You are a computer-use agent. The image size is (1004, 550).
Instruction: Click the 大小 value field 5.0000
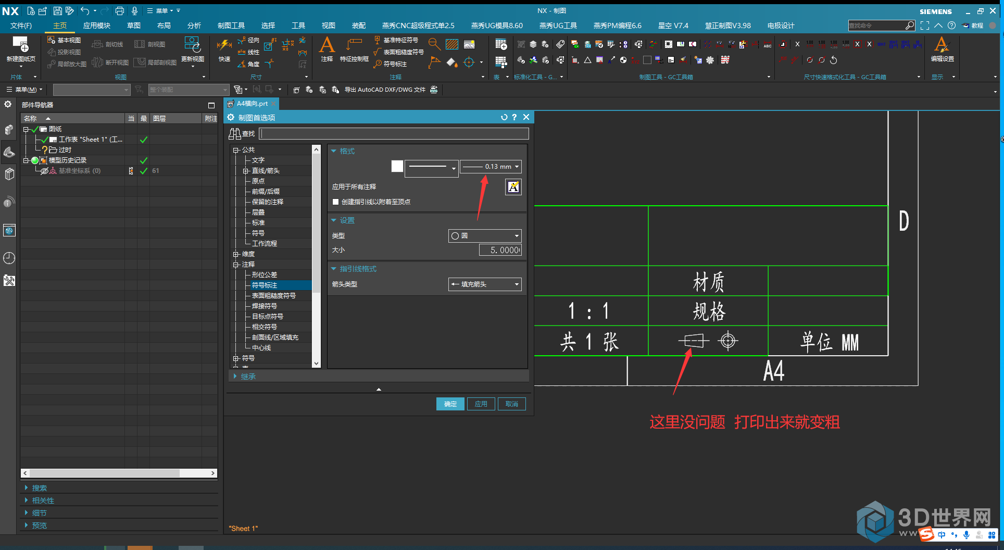[x=500, y=250]
